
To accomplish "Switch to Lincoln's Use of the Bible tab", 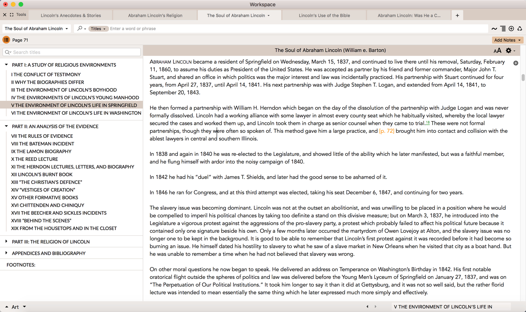I will point(324,15).
